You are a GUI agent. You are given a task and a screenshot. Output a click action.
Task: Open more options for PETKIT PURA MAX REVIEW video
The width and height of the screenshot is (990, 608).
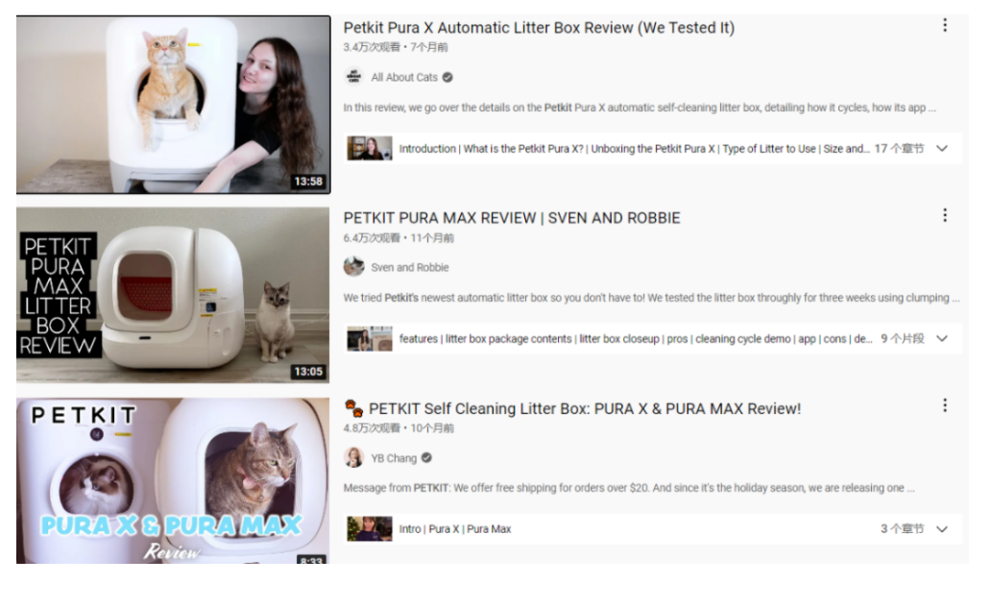[945, 215]
